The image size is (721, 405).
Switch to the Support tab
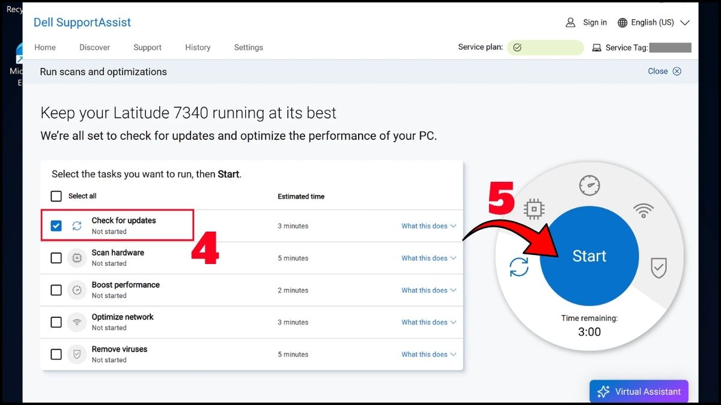[x=148, y=47]
